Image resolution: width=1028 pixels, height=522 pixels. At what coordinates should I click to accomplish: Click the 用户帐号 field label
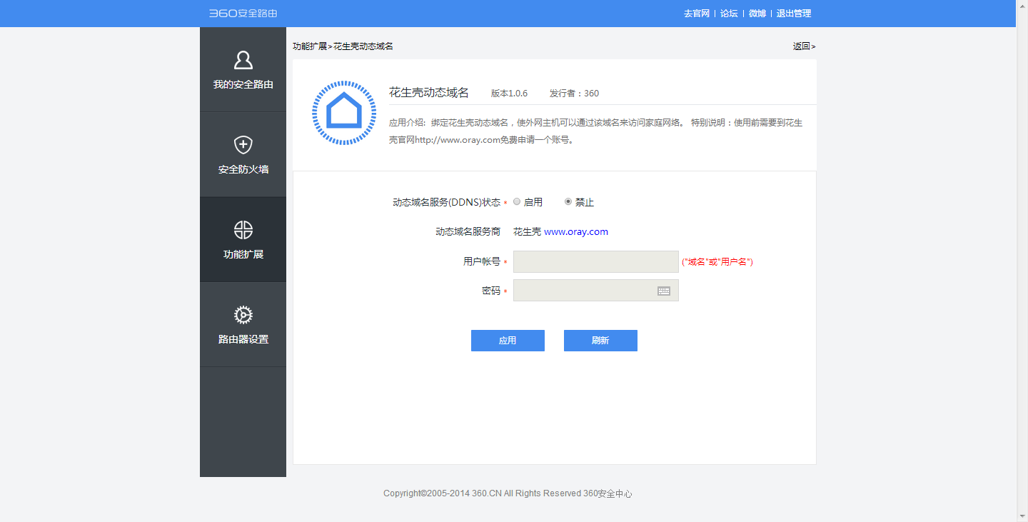coord(482,262)
